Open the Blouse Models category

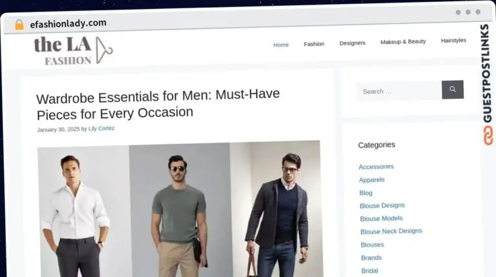pyautogui.click(x=381, y=218)
